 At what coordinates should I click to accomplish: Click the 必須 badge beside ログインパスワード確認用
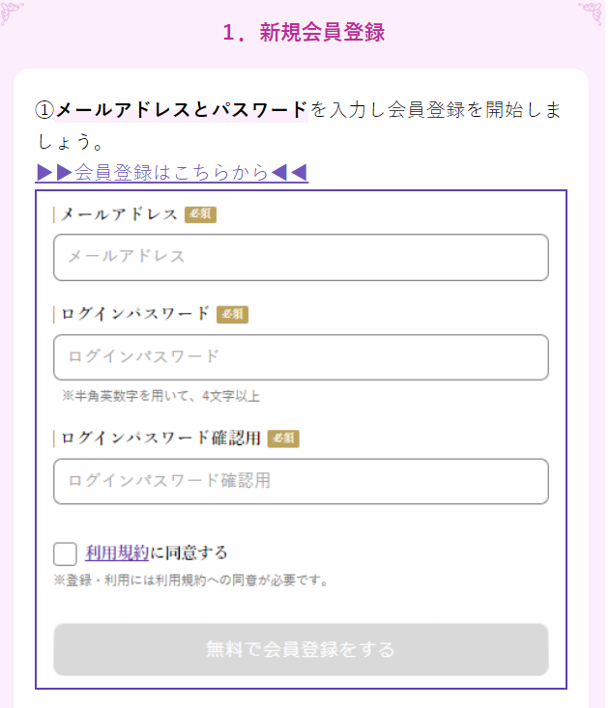pyautogui.click(x=283, y=439)
